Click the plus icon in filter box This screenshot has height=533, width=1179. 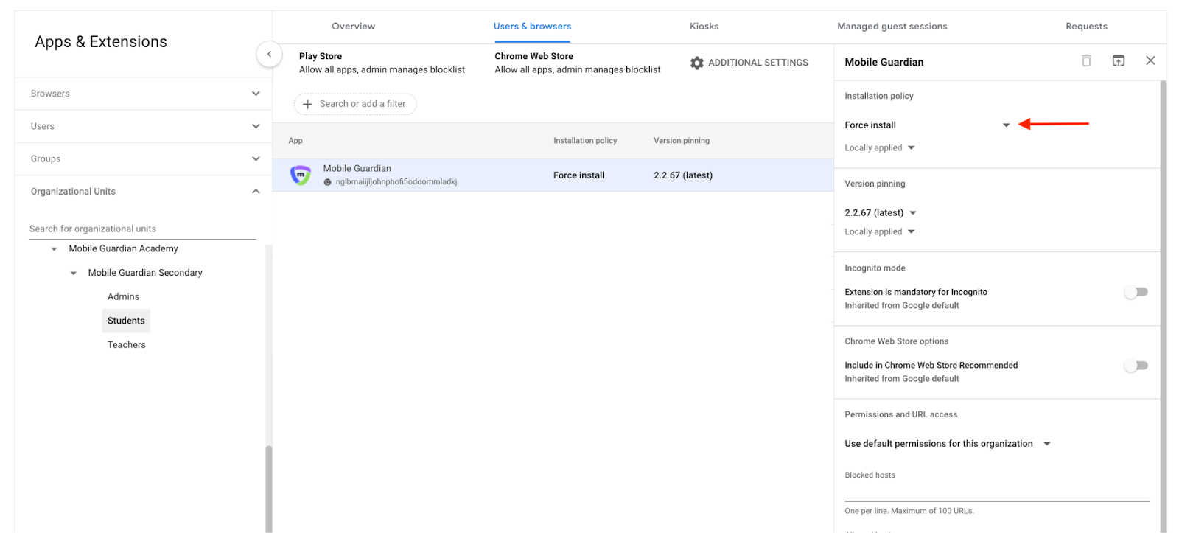307,104
